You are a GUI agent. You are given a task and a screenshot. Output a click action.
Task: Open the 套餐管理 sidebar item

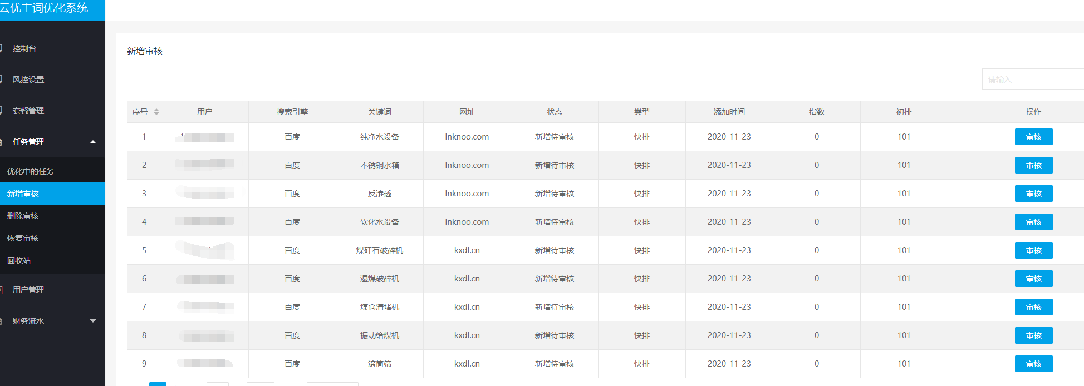click(x=28, y=111)
